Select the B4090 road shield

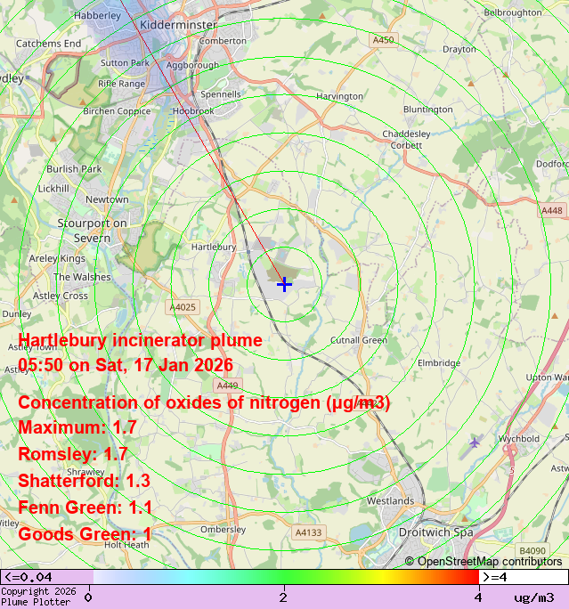click(x=532, y=550)
